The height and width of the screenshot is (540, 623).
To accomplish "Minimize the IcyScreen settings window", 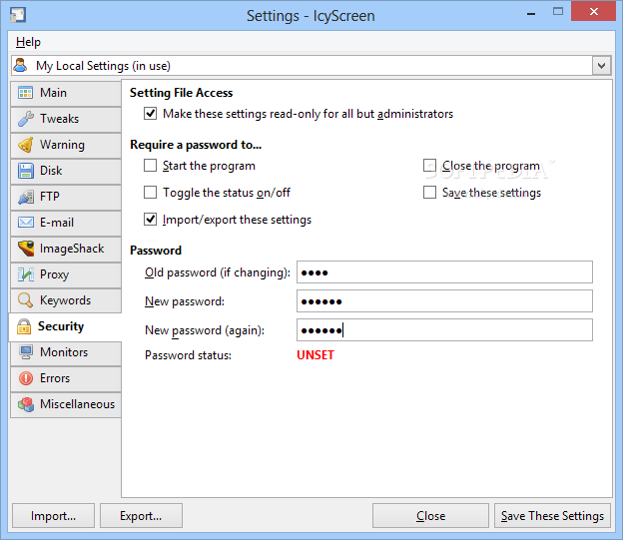I will point(531,13).
